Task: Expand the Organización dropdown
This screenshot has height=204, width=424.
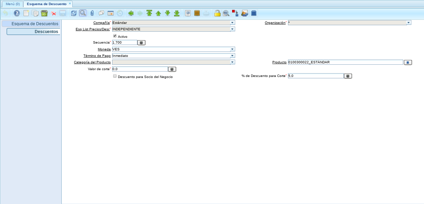Action: click(x=409, y=22)
